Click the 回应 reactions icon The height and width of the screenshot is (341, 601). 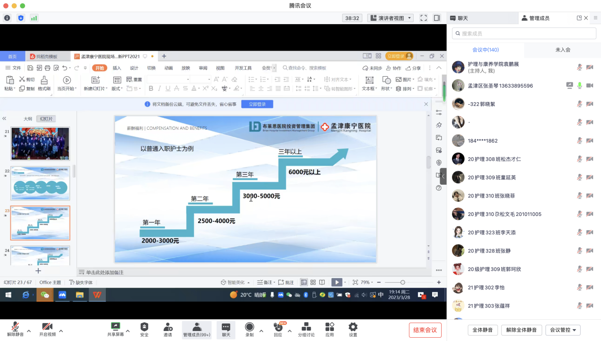[x=277, y=327]
